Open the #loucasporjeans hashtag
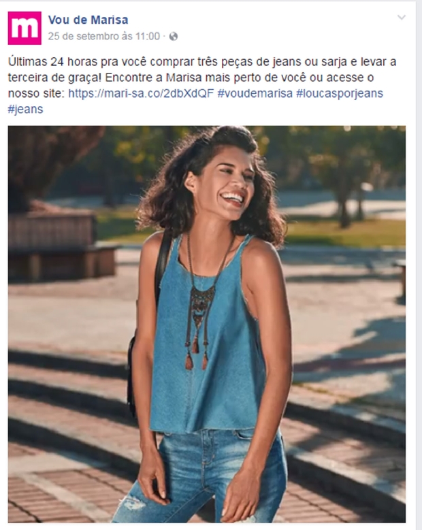422x530 pixels. [340, 93]
